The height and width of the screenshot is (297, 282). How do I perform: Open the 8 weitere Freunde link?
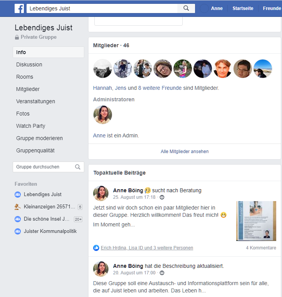[160, 88]
